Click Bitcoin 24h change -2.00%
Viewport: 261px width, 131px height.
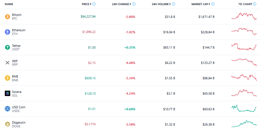(130, 17)
